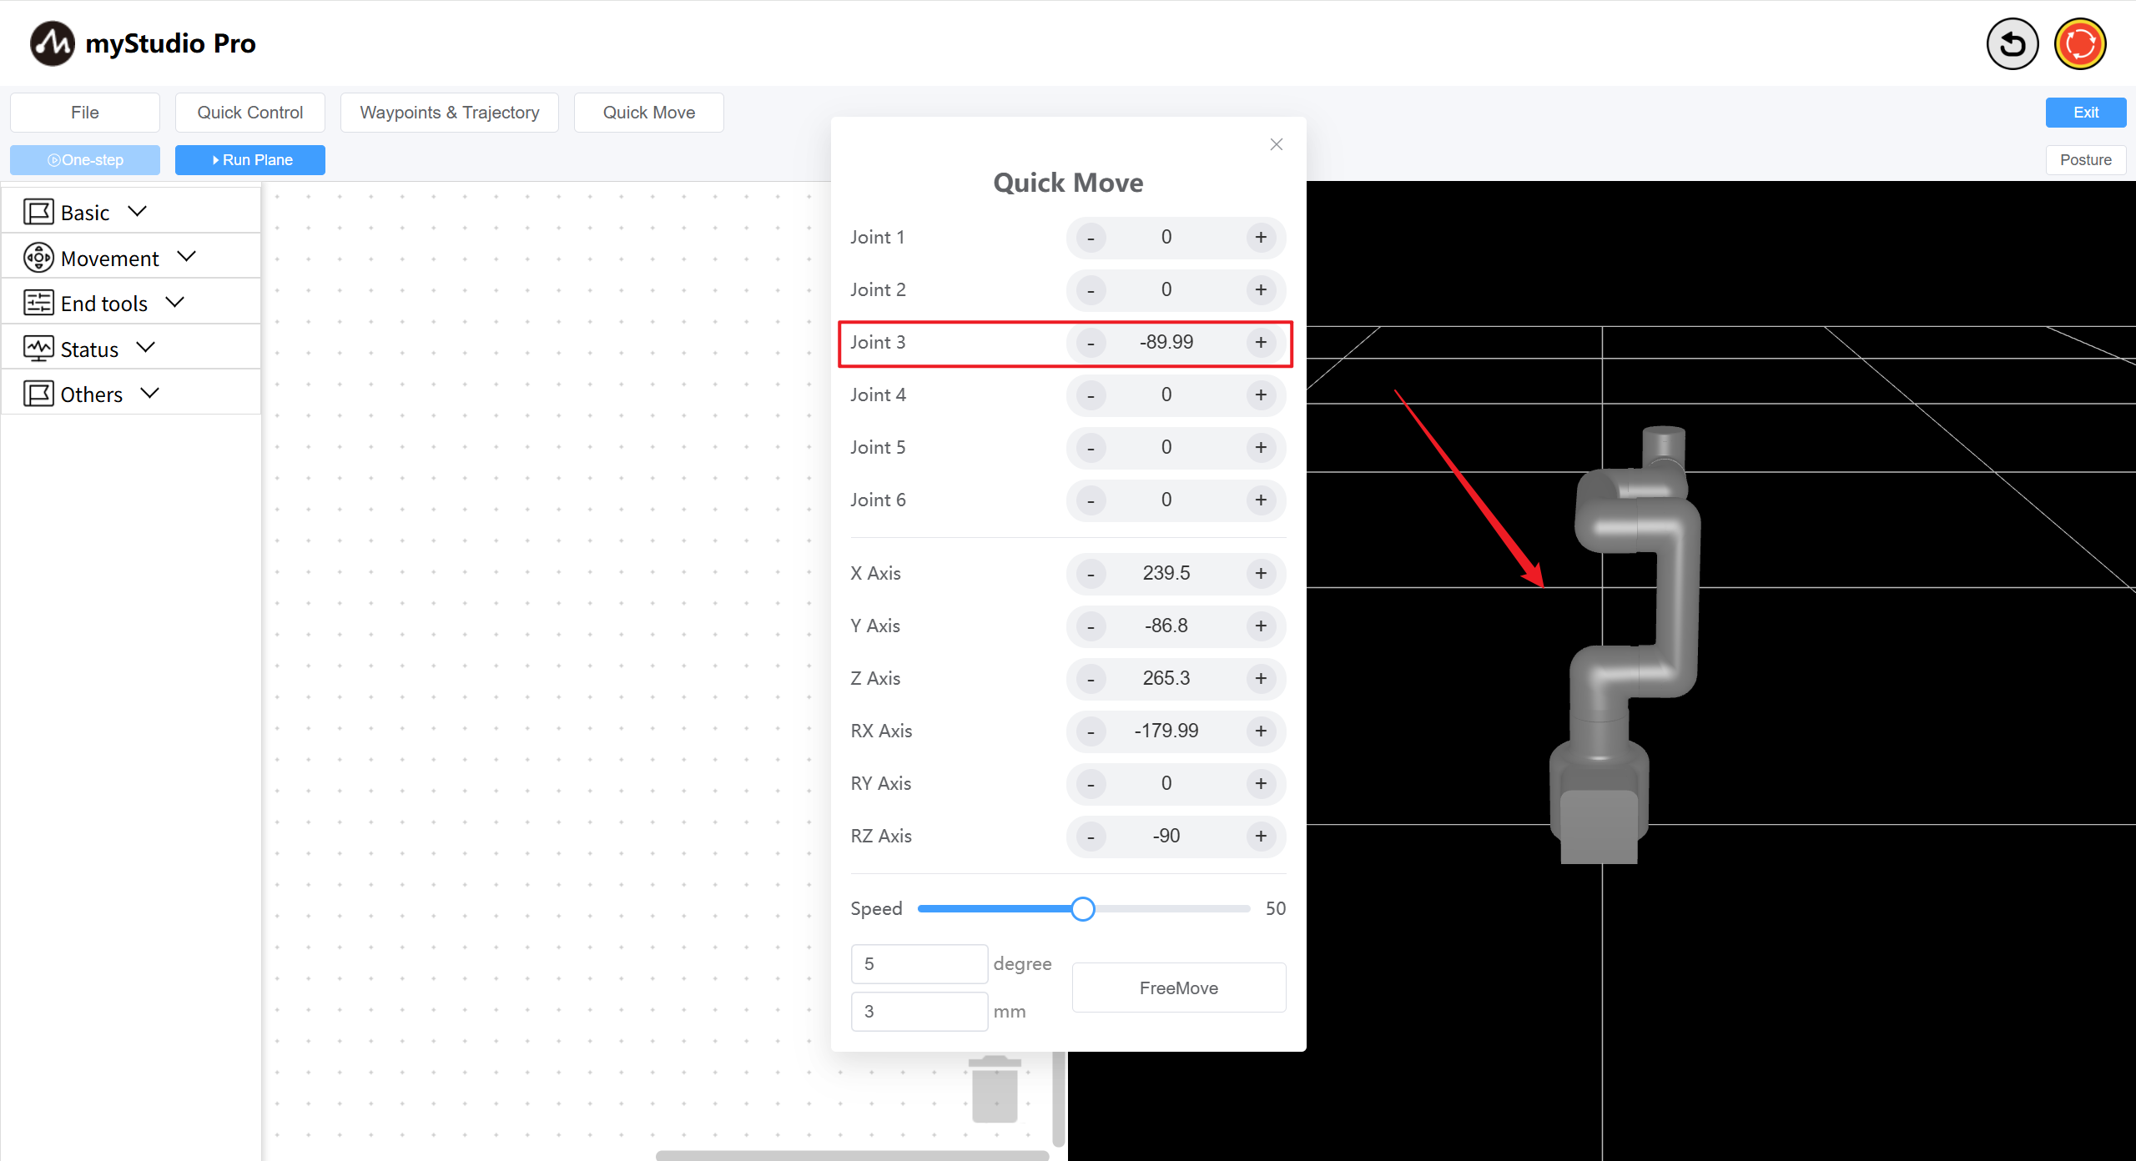Expand the Status chevron

[146, 348]
